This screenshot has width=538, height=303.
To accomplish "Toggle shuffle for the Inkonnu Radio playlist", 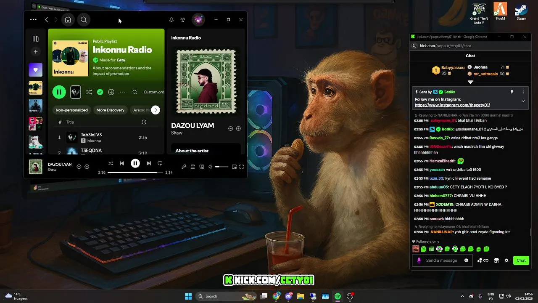I will coord(89,92).
